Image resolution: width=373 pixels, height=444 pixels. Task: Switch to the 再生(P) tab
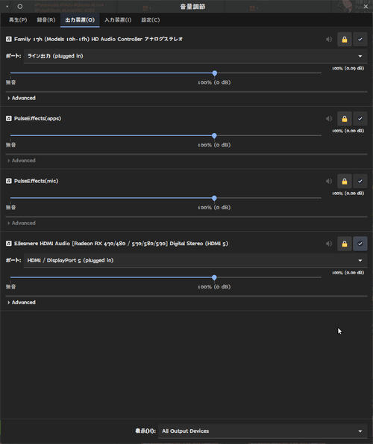[18, 20]
